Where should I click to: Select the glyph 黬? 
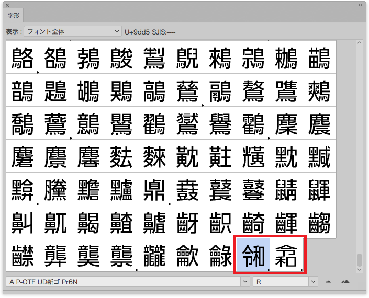pyautogui.click(x=319, y=156)
